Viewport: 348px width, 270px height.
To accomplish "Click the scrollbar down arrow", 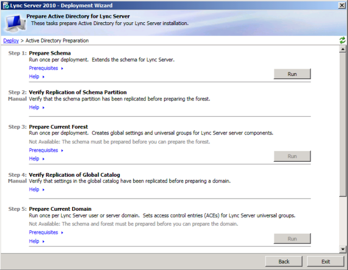I will tap(342, 249).
